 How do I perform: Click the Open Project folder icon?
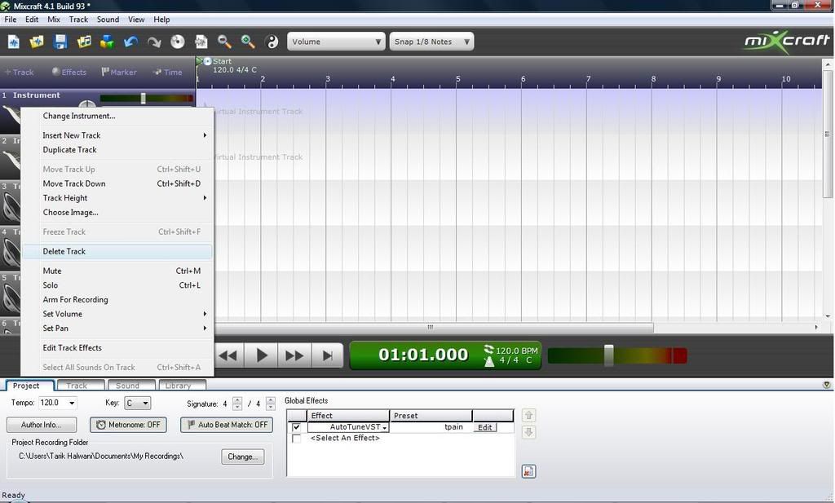click(37, 42)
